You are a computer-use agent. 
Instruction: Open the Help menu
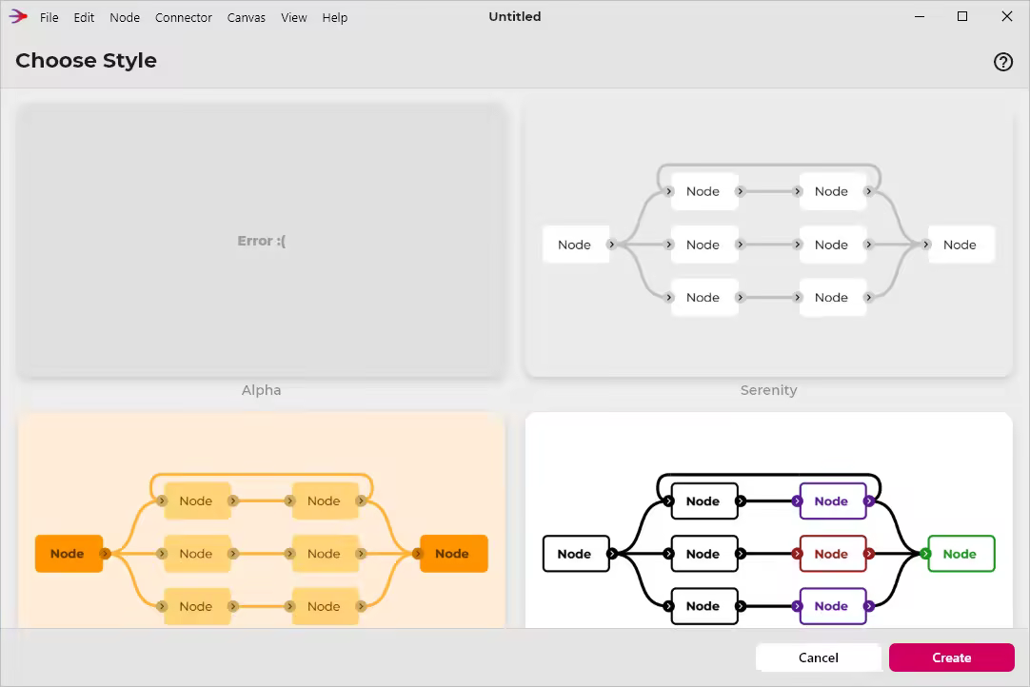(x=335, y=17)
